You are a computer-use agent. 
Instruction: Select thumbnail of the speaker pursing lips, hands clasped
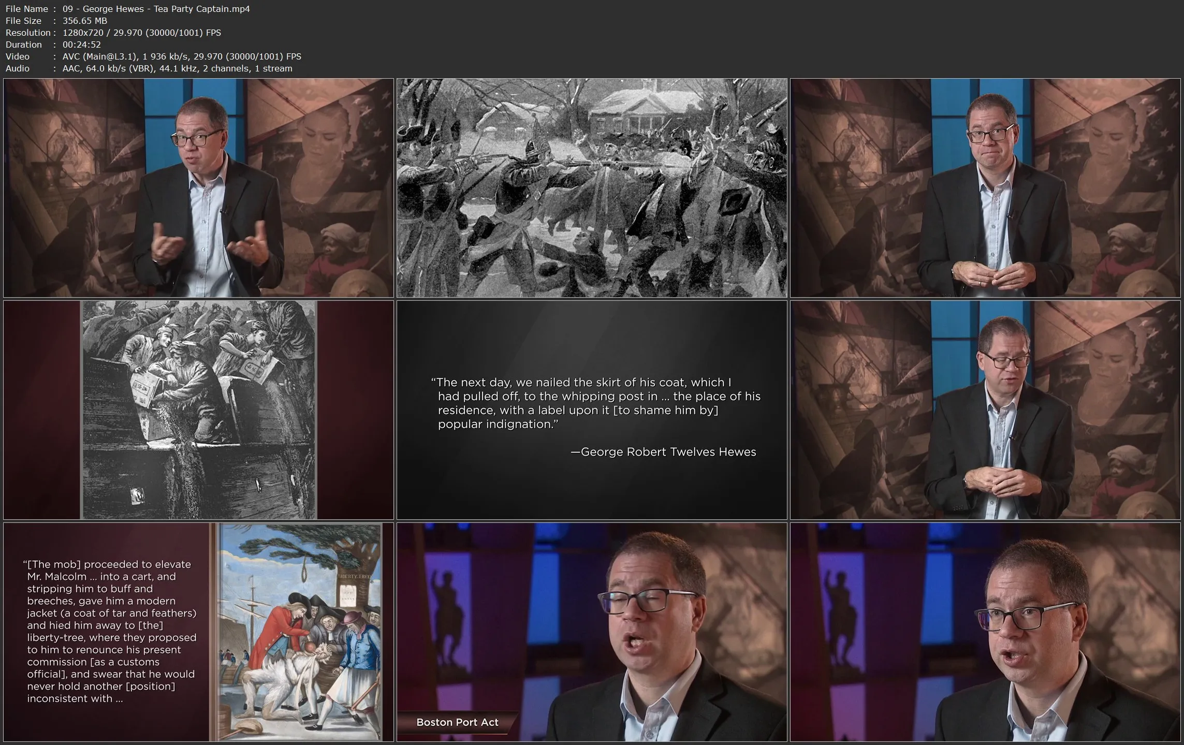point(985,188)
